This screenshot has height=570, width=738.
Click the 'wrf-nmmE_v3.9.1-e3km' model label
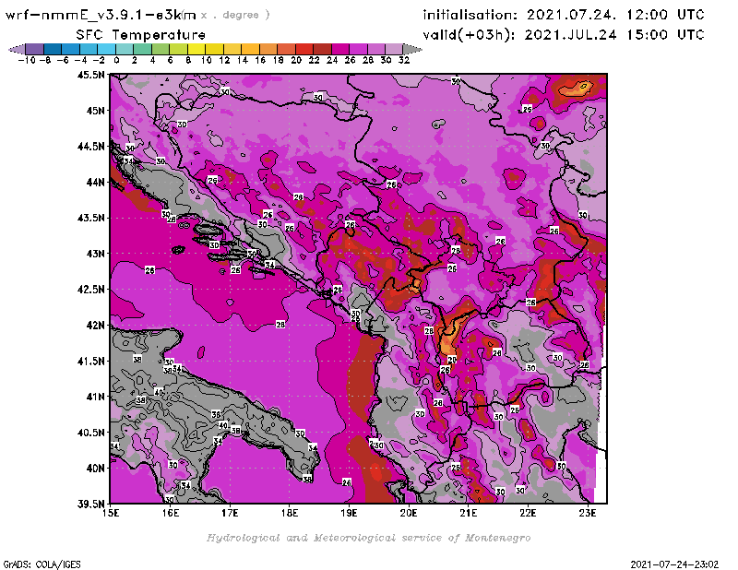(101, 15)
